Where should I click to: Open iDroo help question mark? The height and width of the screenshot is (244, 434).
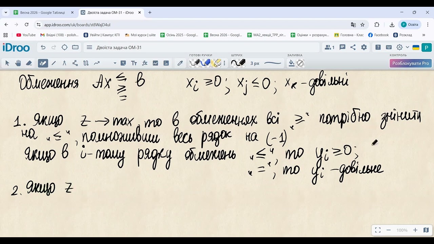point(378,47)
